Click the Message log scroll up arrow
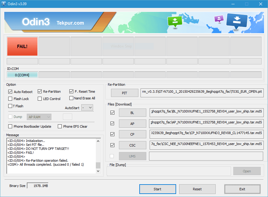The image size is (268, 197). [98, 141]
